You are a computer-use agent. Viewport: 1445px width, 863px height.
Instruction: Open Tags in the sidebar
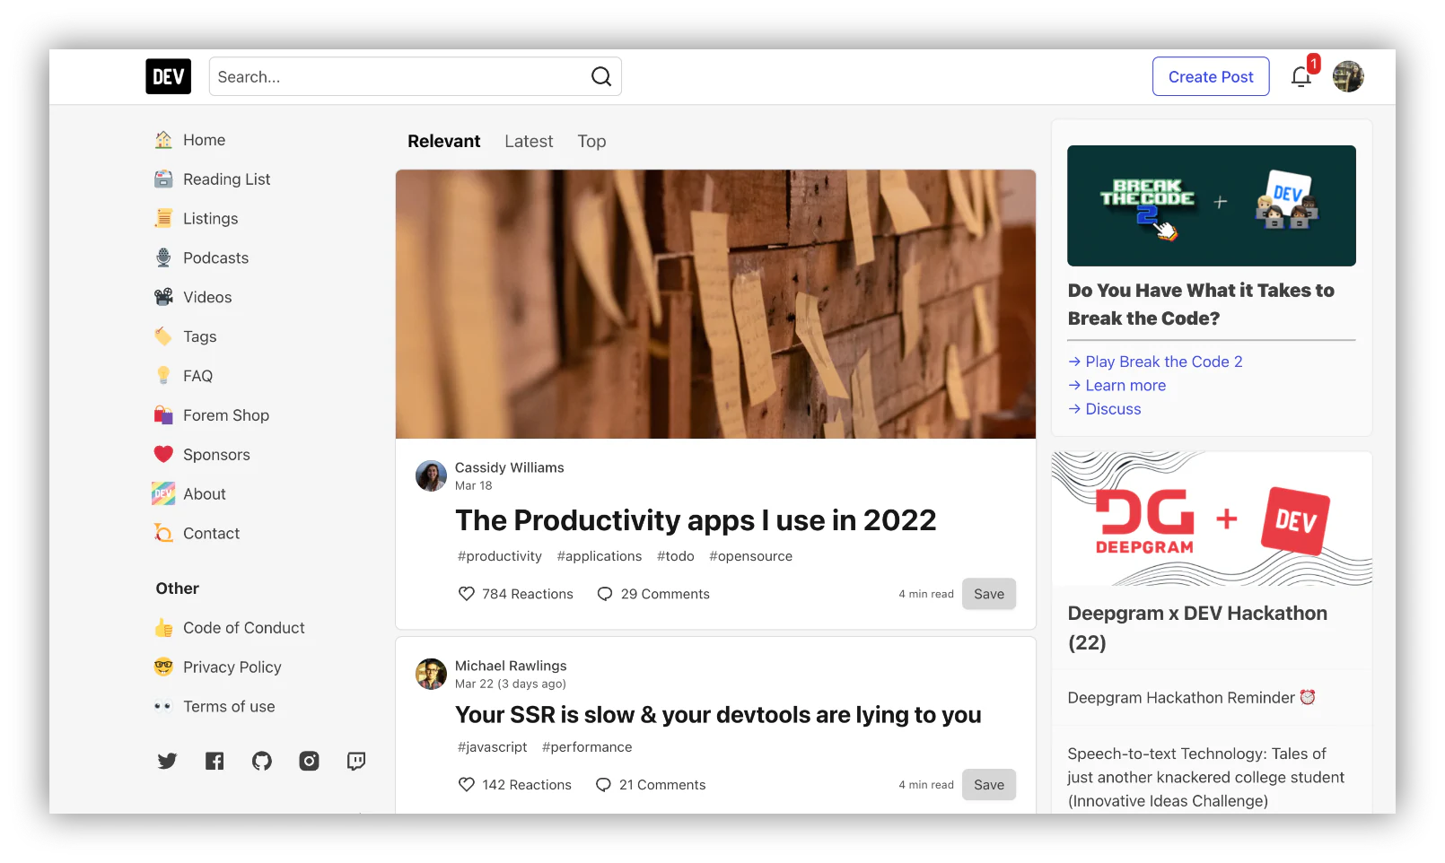click(x=185, y=337)
